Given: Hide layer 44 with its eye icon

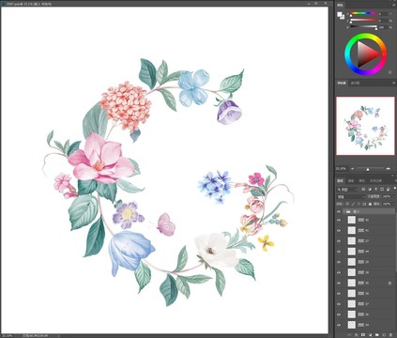Looking at the screenshot, I should pos(339,252).
